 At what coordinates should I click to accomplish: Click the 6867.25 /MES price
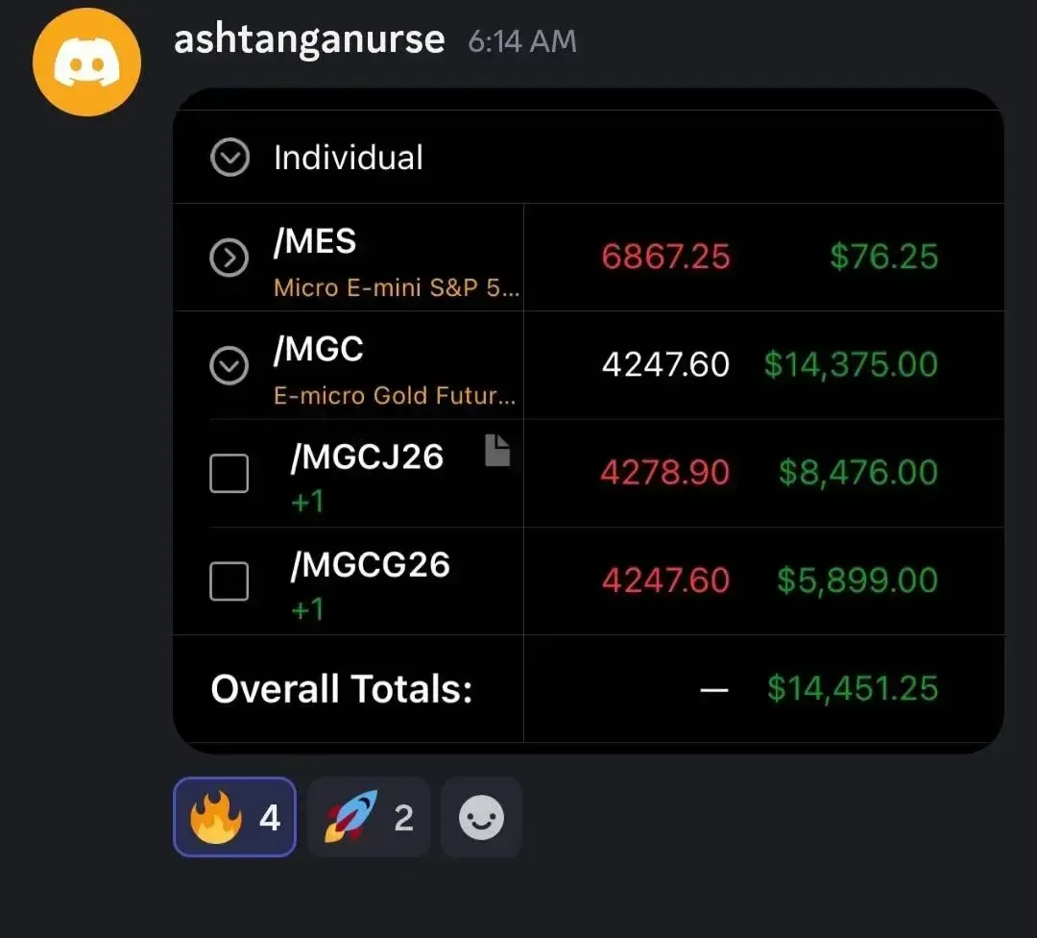click(x=665, y=257)
